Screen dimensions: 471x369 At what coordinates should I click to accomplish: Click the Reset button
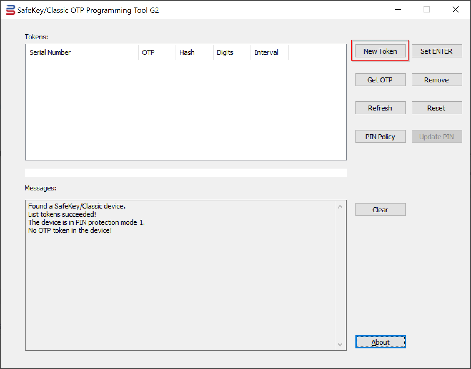[436, 108]
